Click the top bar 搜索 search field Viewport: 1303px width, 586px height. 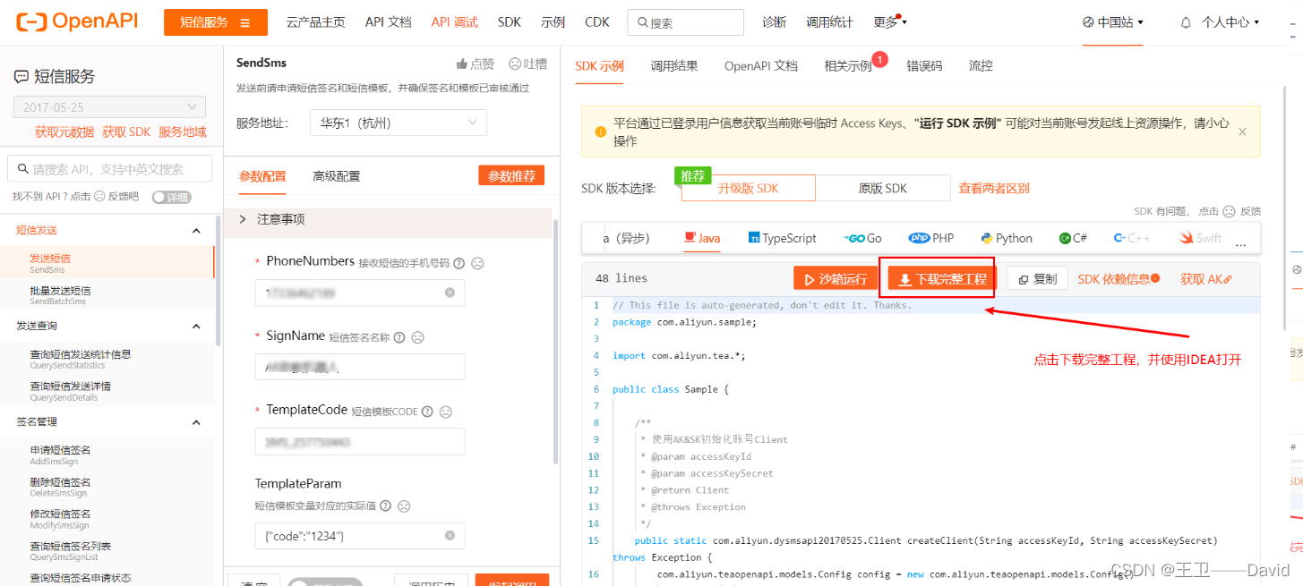(x=685, y=22)
